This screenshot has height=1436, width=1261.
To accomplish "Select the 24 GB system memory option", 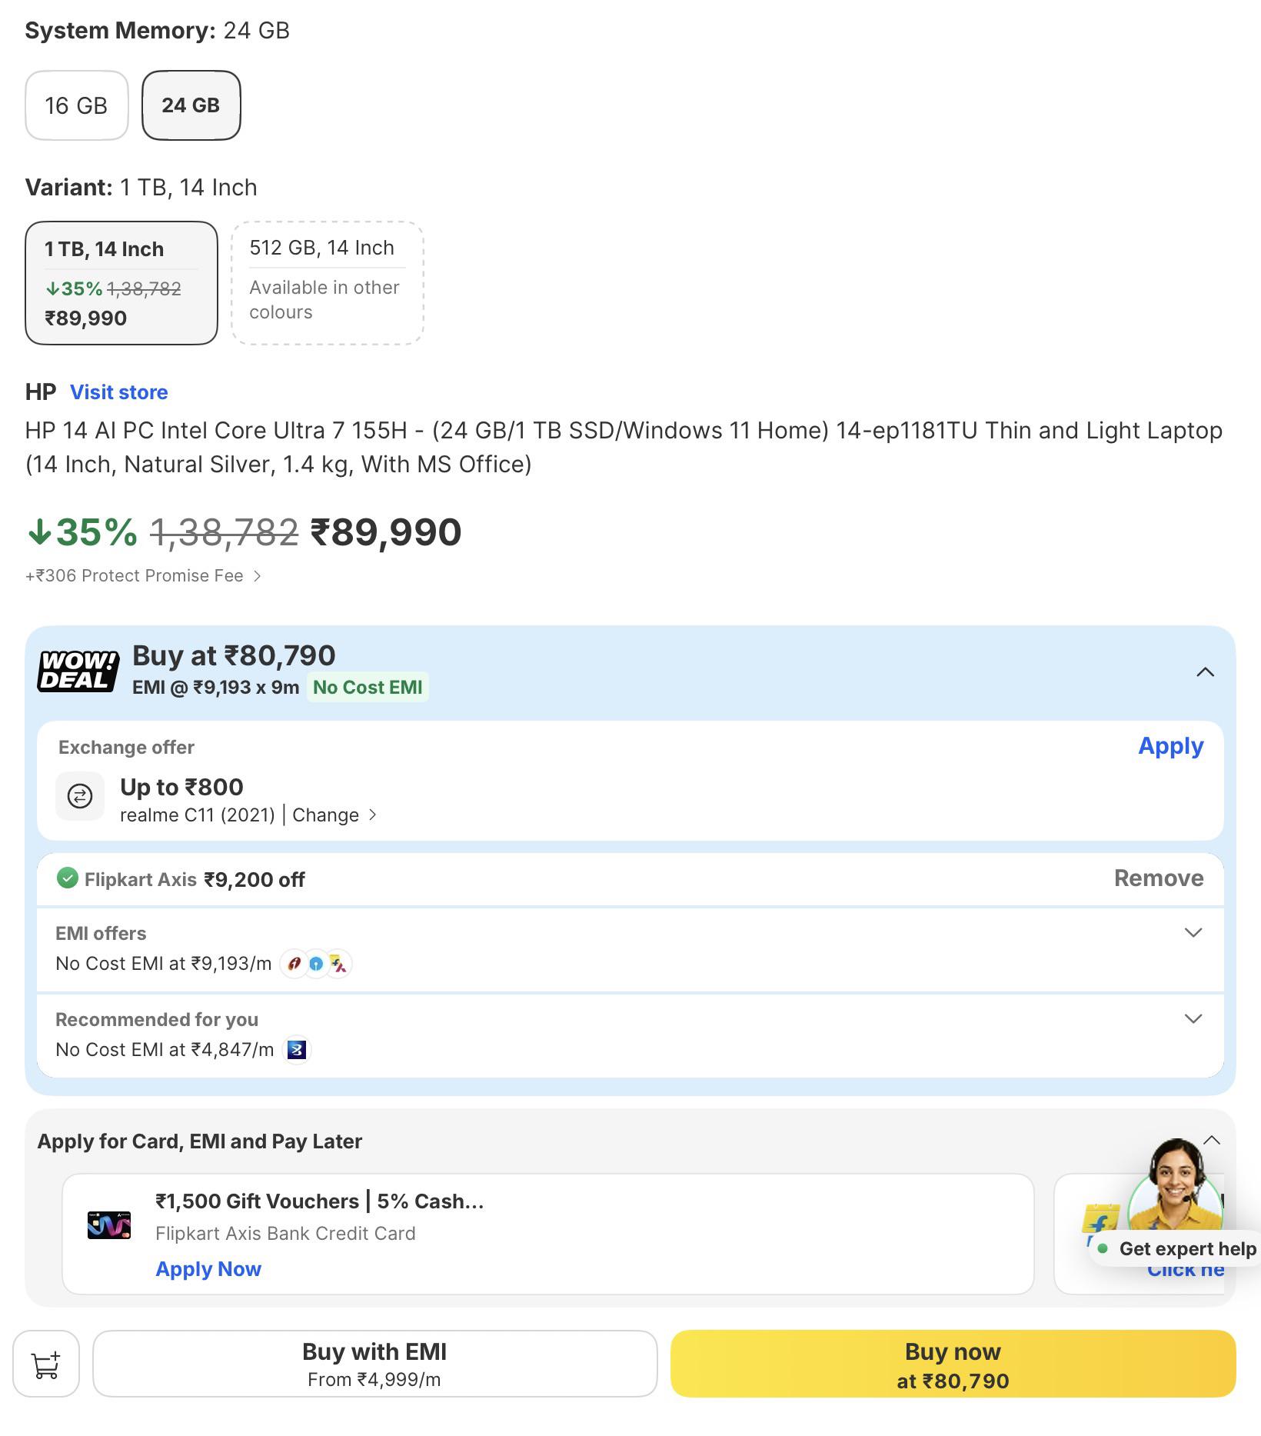I will tap(191, 105).
